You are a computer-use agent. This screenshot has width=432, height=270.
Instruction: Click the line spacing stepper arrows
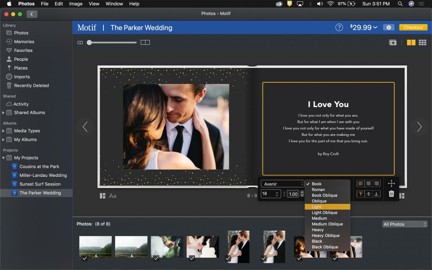[x=302, y=194]
